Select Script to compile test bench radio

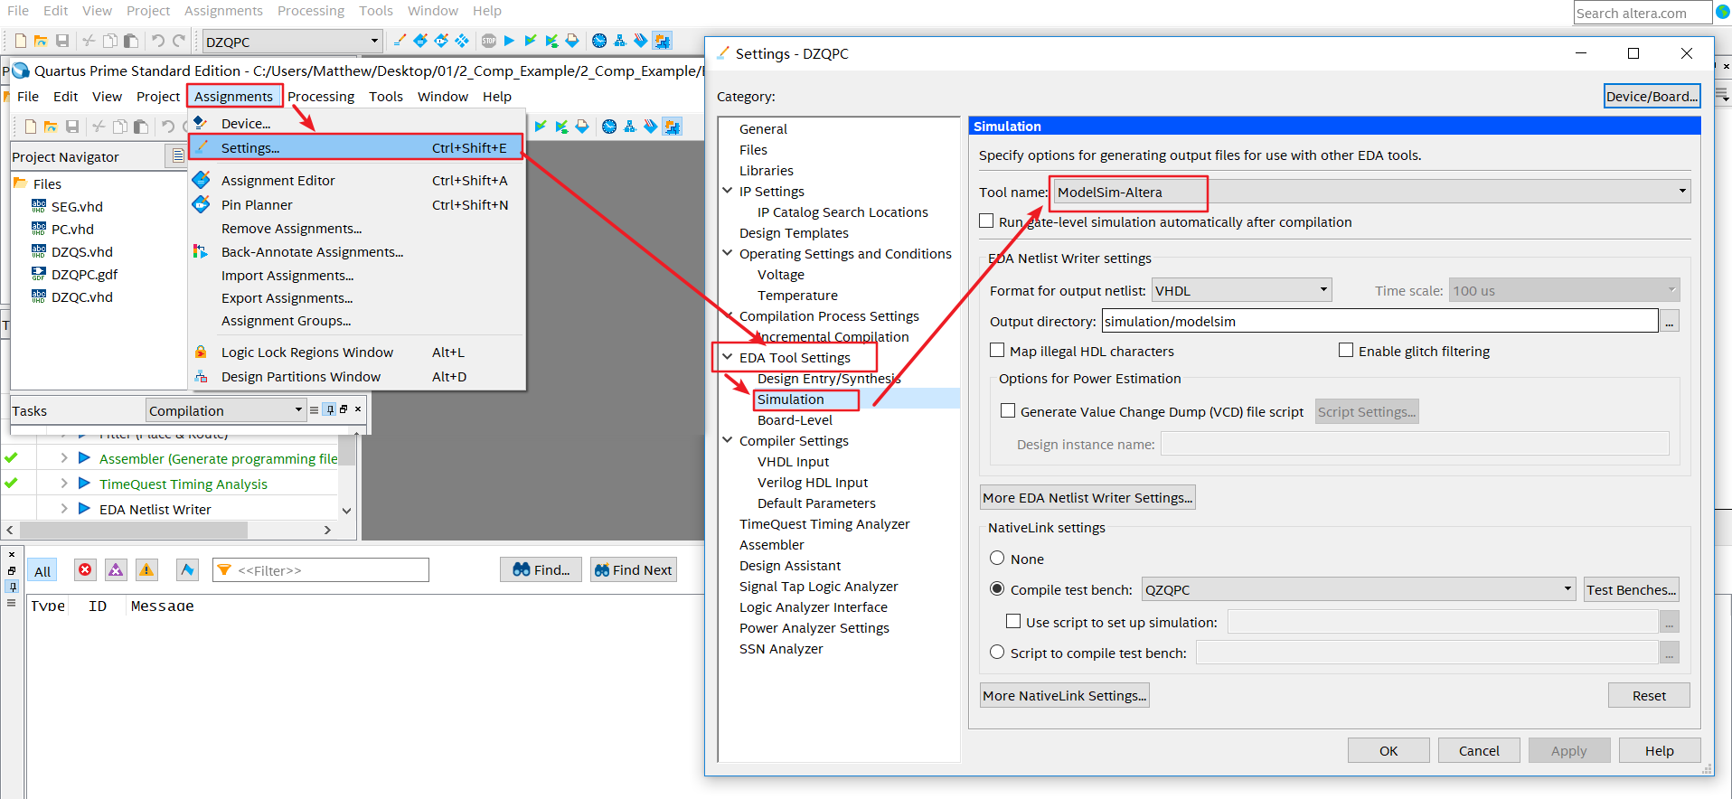[x=997, y=652]
